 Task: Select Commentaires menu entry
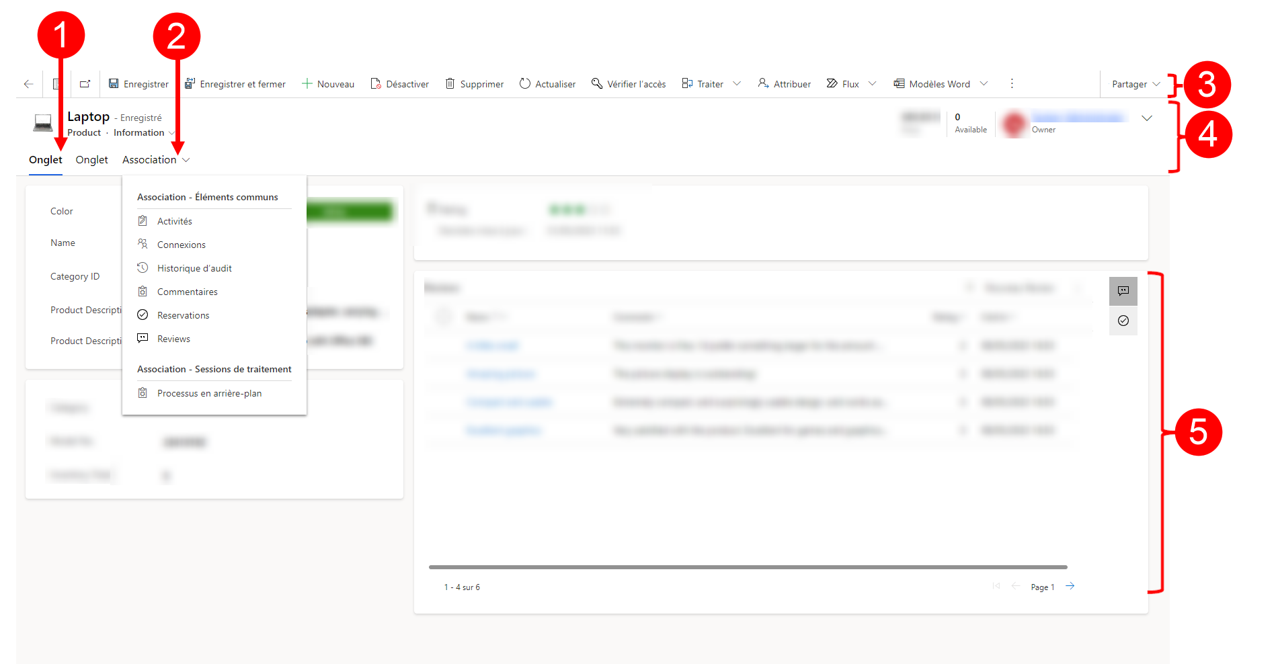point(188,292)
